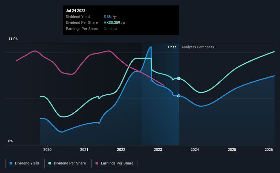Click the 'No data' earnings per share value
280x173 pixels.
[110, 29]
